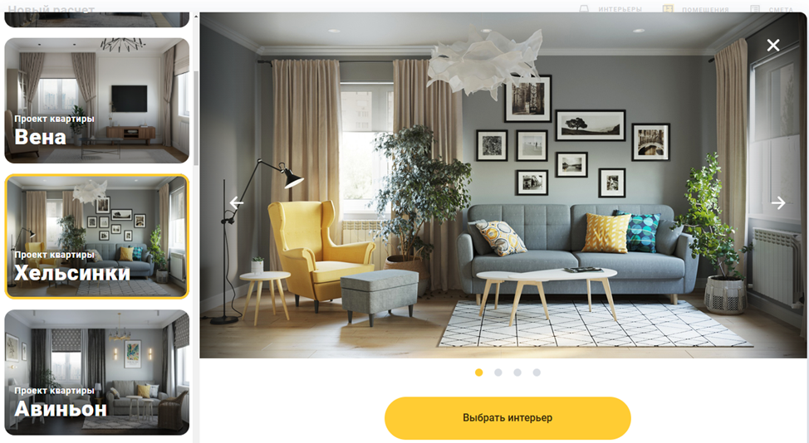Image resolution: width=809 pixels, height=443 pixels.
Task: Select the first carousel dot
Action: pyautogui.click(x=478, y=372)
